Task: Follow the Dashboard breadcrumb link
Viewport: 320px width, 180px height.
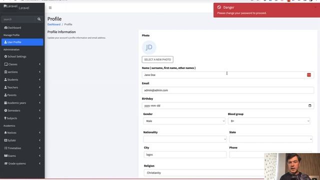Action: [54, 24]
